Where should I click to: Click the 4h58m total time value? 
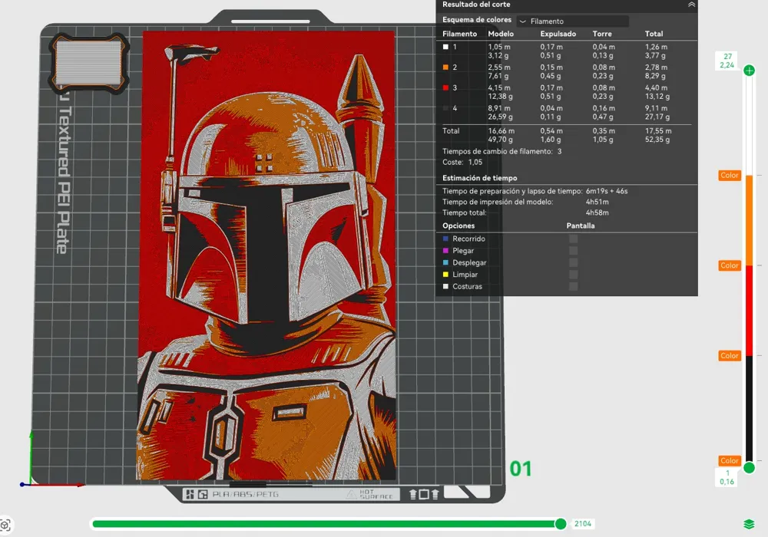coord(597,212)
